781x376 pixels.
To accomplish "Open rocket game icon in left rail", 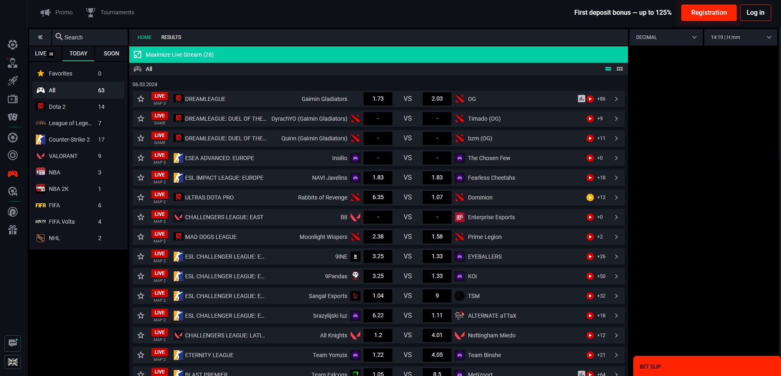I will 13,81.
